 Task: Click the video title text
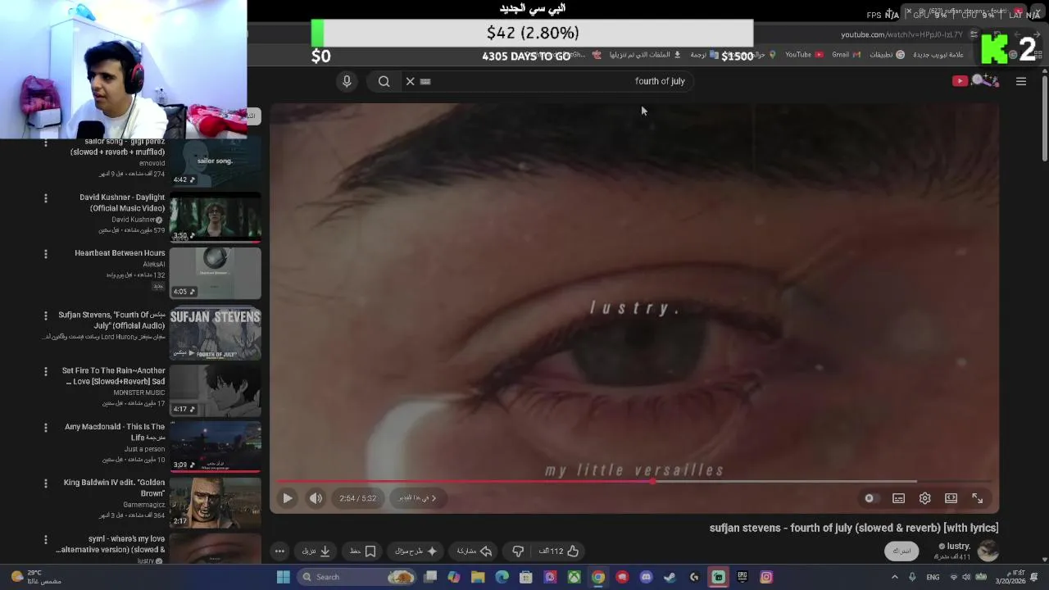(854, 529)
